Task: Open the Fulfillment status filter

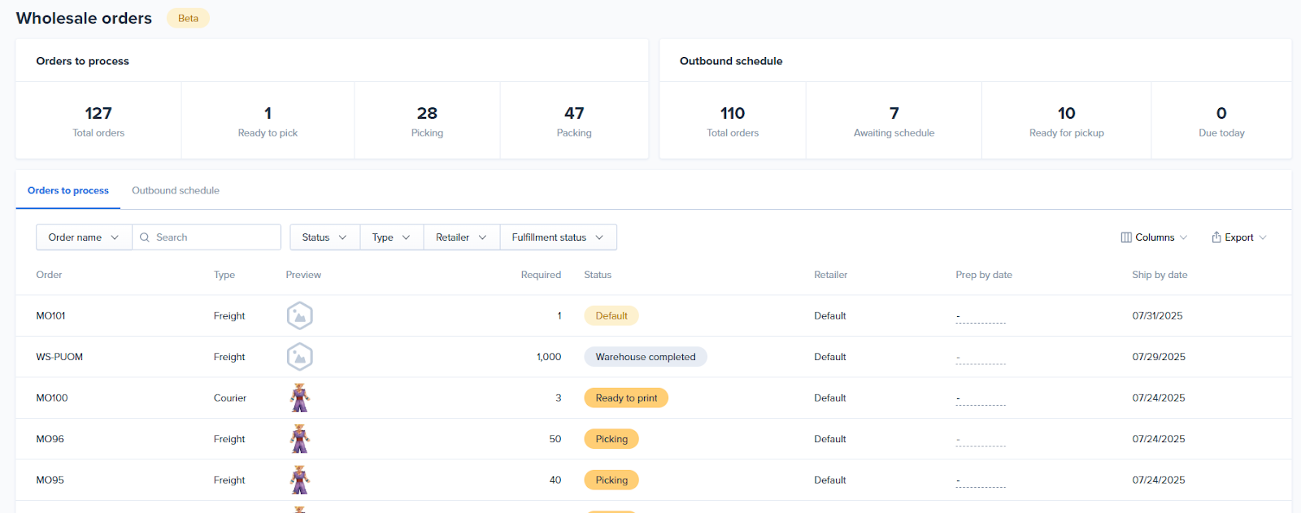Action: pos(558,237)
